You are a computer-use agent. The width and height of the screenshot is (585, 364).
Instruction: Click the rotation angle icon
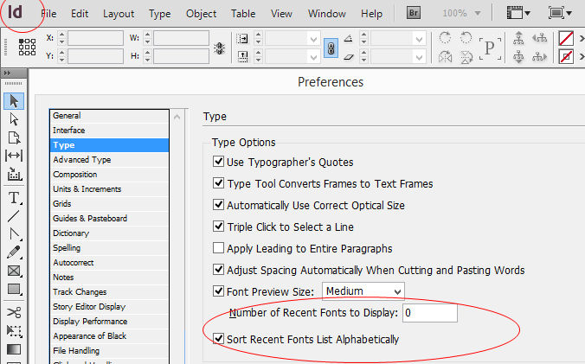(x=348, y=38)
